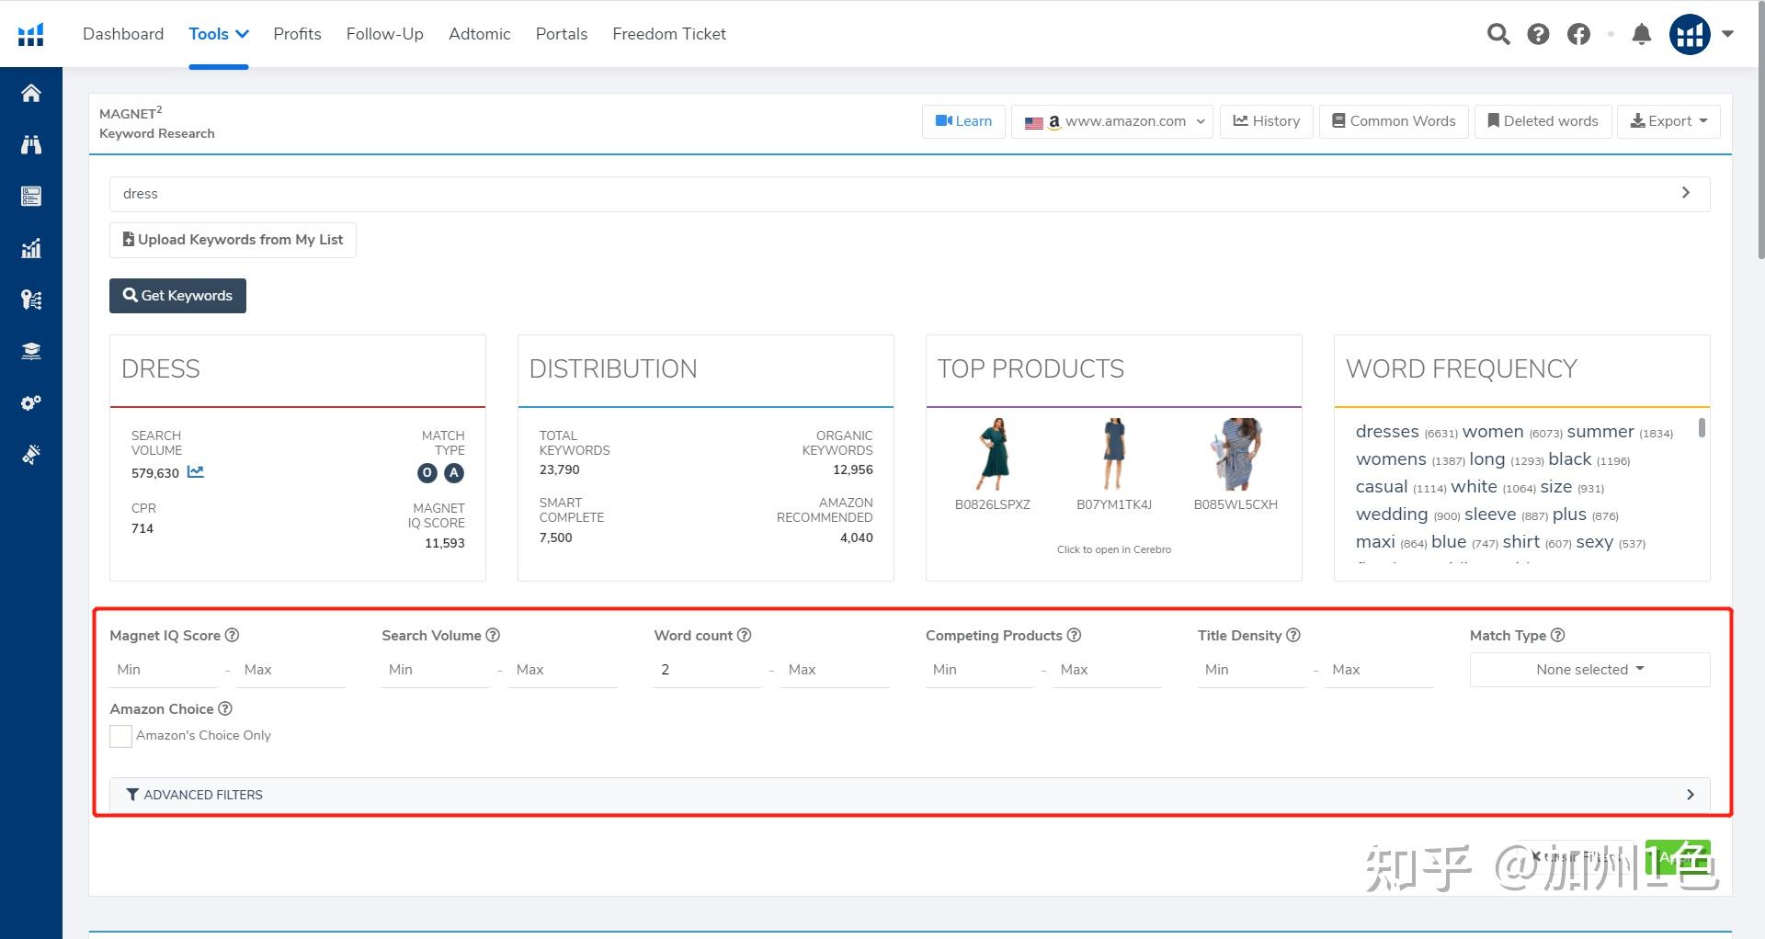Viewport: 1765px width, 939px height.
Task: Show Match Type help tooltip
Action: tap(1557, 635)
